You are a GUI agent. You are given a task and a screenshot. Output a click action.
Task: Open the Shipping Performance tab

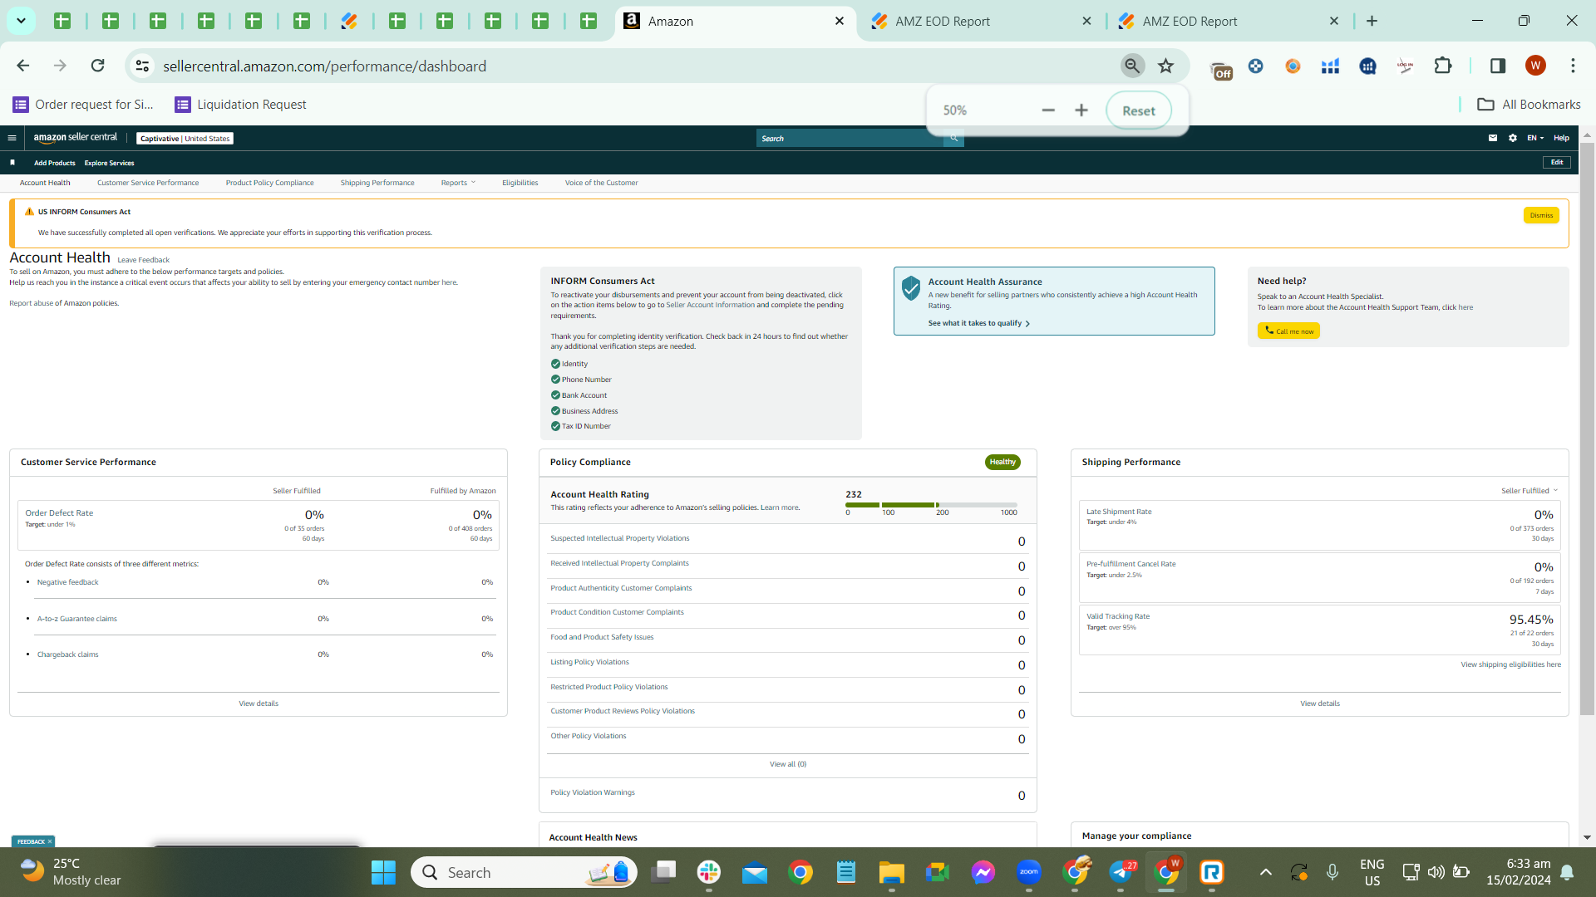[377, 183]
